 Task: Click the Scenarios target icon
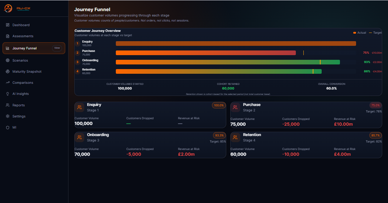pos(8,61)
